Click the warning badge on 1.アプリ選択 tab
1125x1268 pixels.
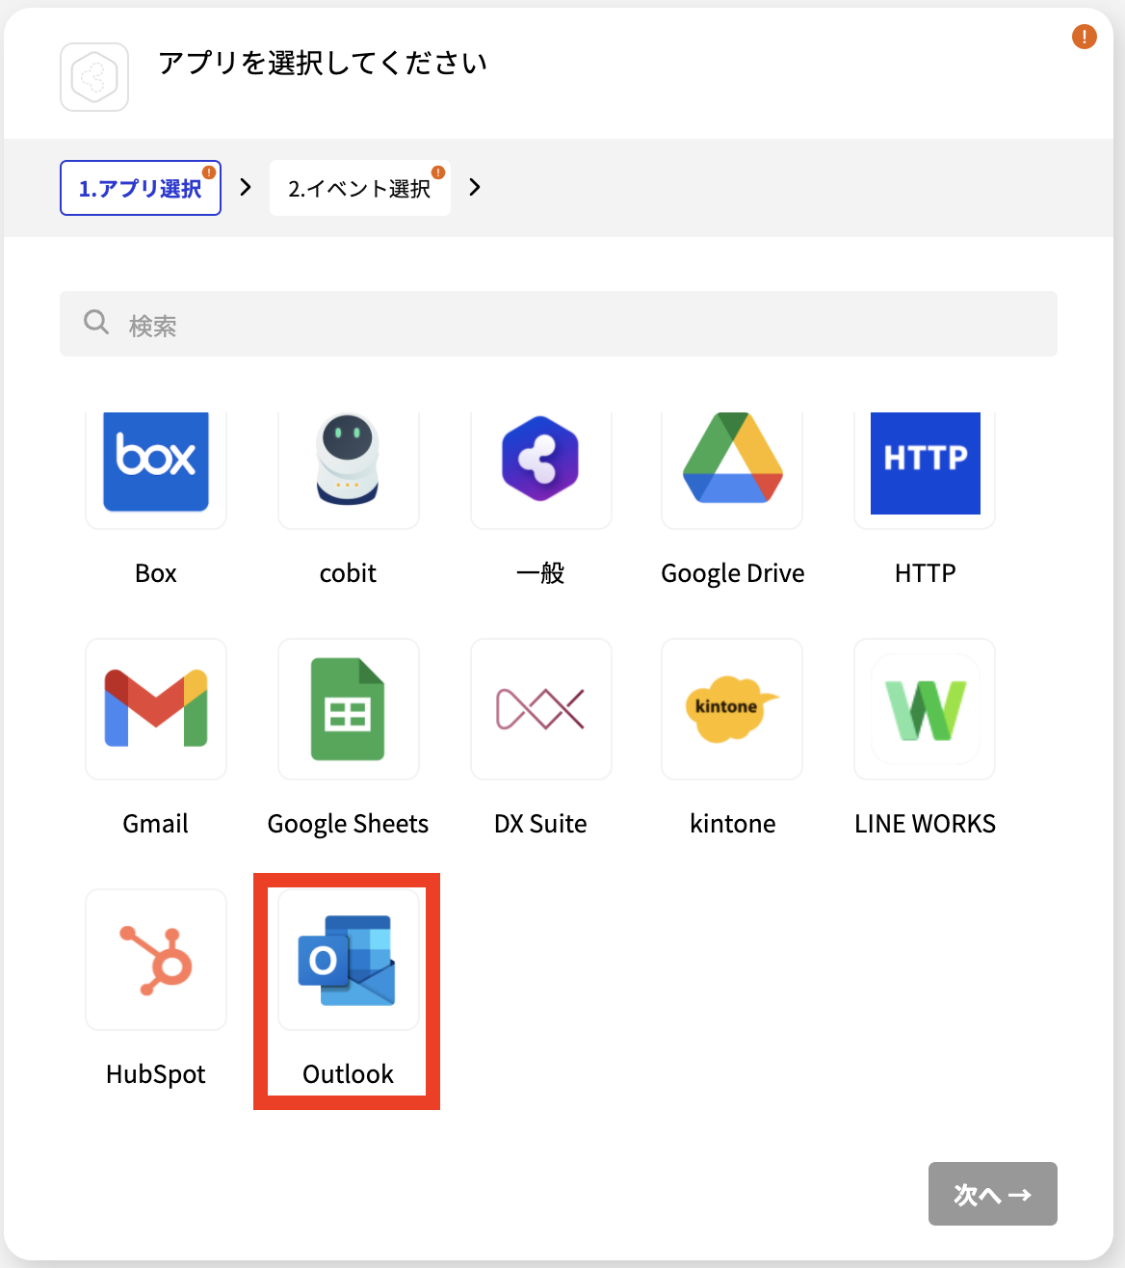click(x=209, y=172)
